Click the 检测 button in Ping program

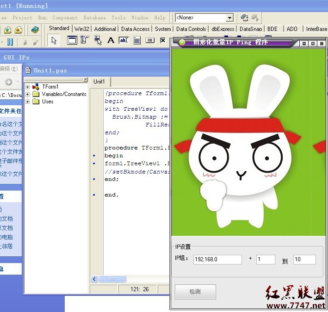[x=195, y=292]
